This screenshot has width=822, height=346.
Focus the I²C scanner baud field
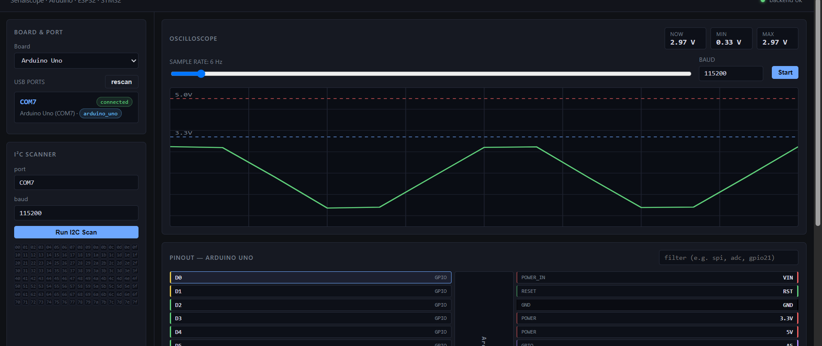coord(76,213)
